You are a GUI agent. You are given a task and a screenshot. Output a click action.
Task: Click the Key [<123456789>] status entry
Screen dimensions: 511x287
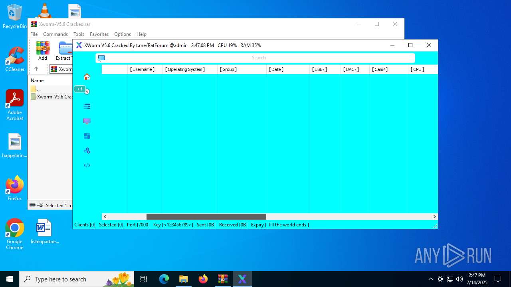tap(173, 225)
